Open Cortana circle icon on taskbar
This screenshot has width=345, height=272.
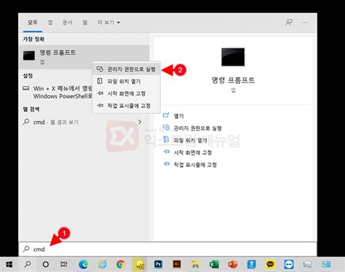pos(46,264)
